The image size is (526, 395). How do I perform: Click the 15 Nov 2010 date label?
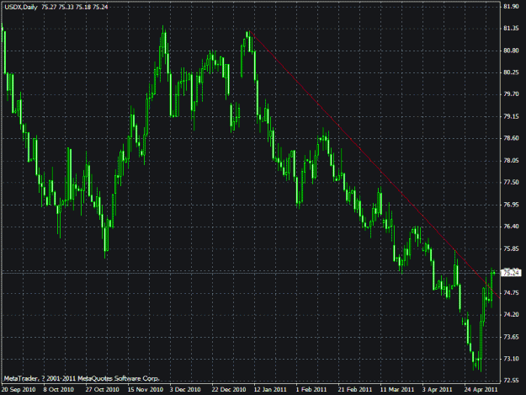click(146, 389)
